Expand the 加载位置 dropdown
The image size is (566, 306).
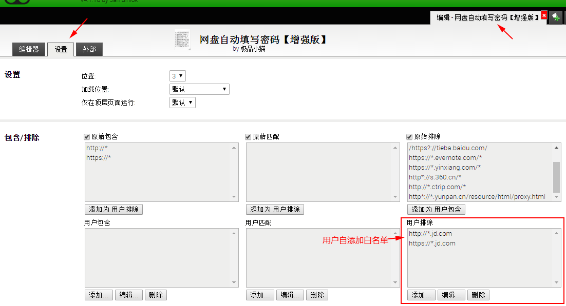(x=199, y=89)
